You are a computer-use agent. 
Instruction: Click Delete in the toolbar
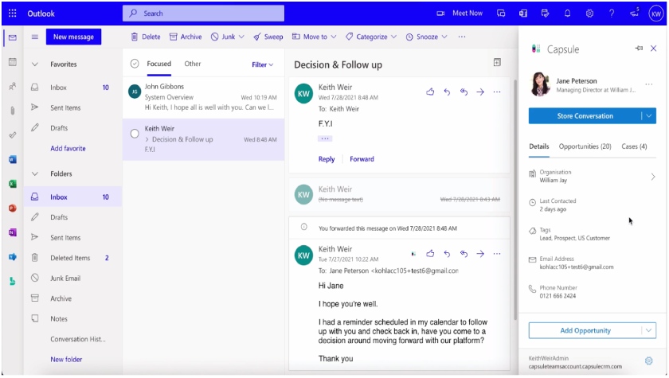coord(146,37)
